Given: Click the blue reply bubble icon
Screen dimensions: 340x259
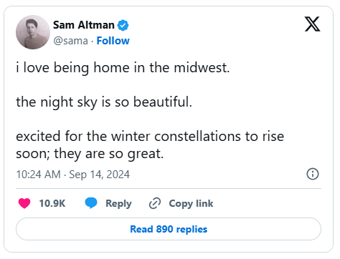Looking at the screenshot, I should click(91, 203).
